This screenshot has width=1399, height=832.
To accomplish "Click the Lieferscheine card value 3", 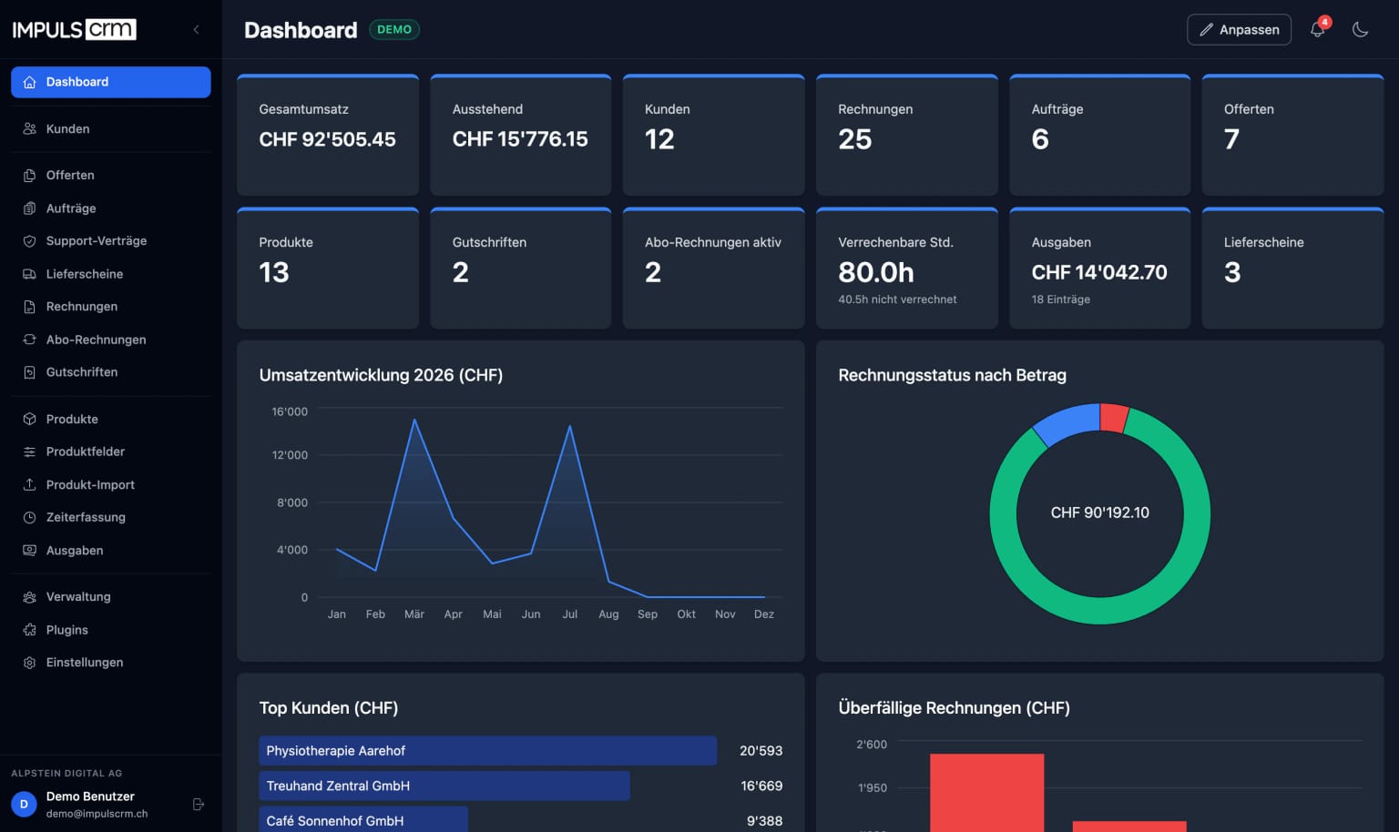I will coord(1232,272).
